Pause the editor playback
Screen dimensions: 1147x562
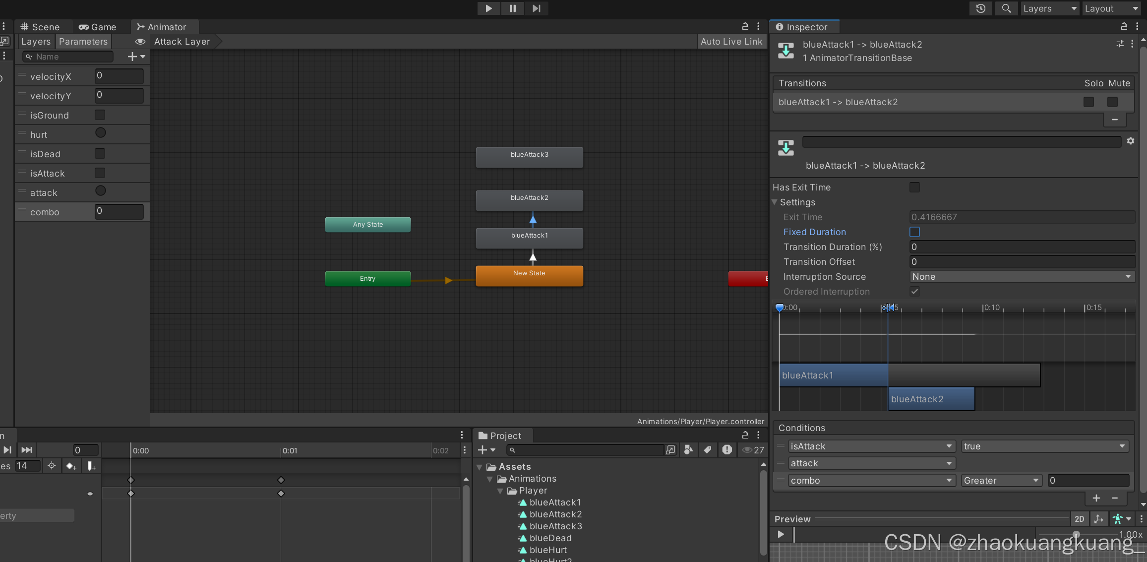click(512, 8)
